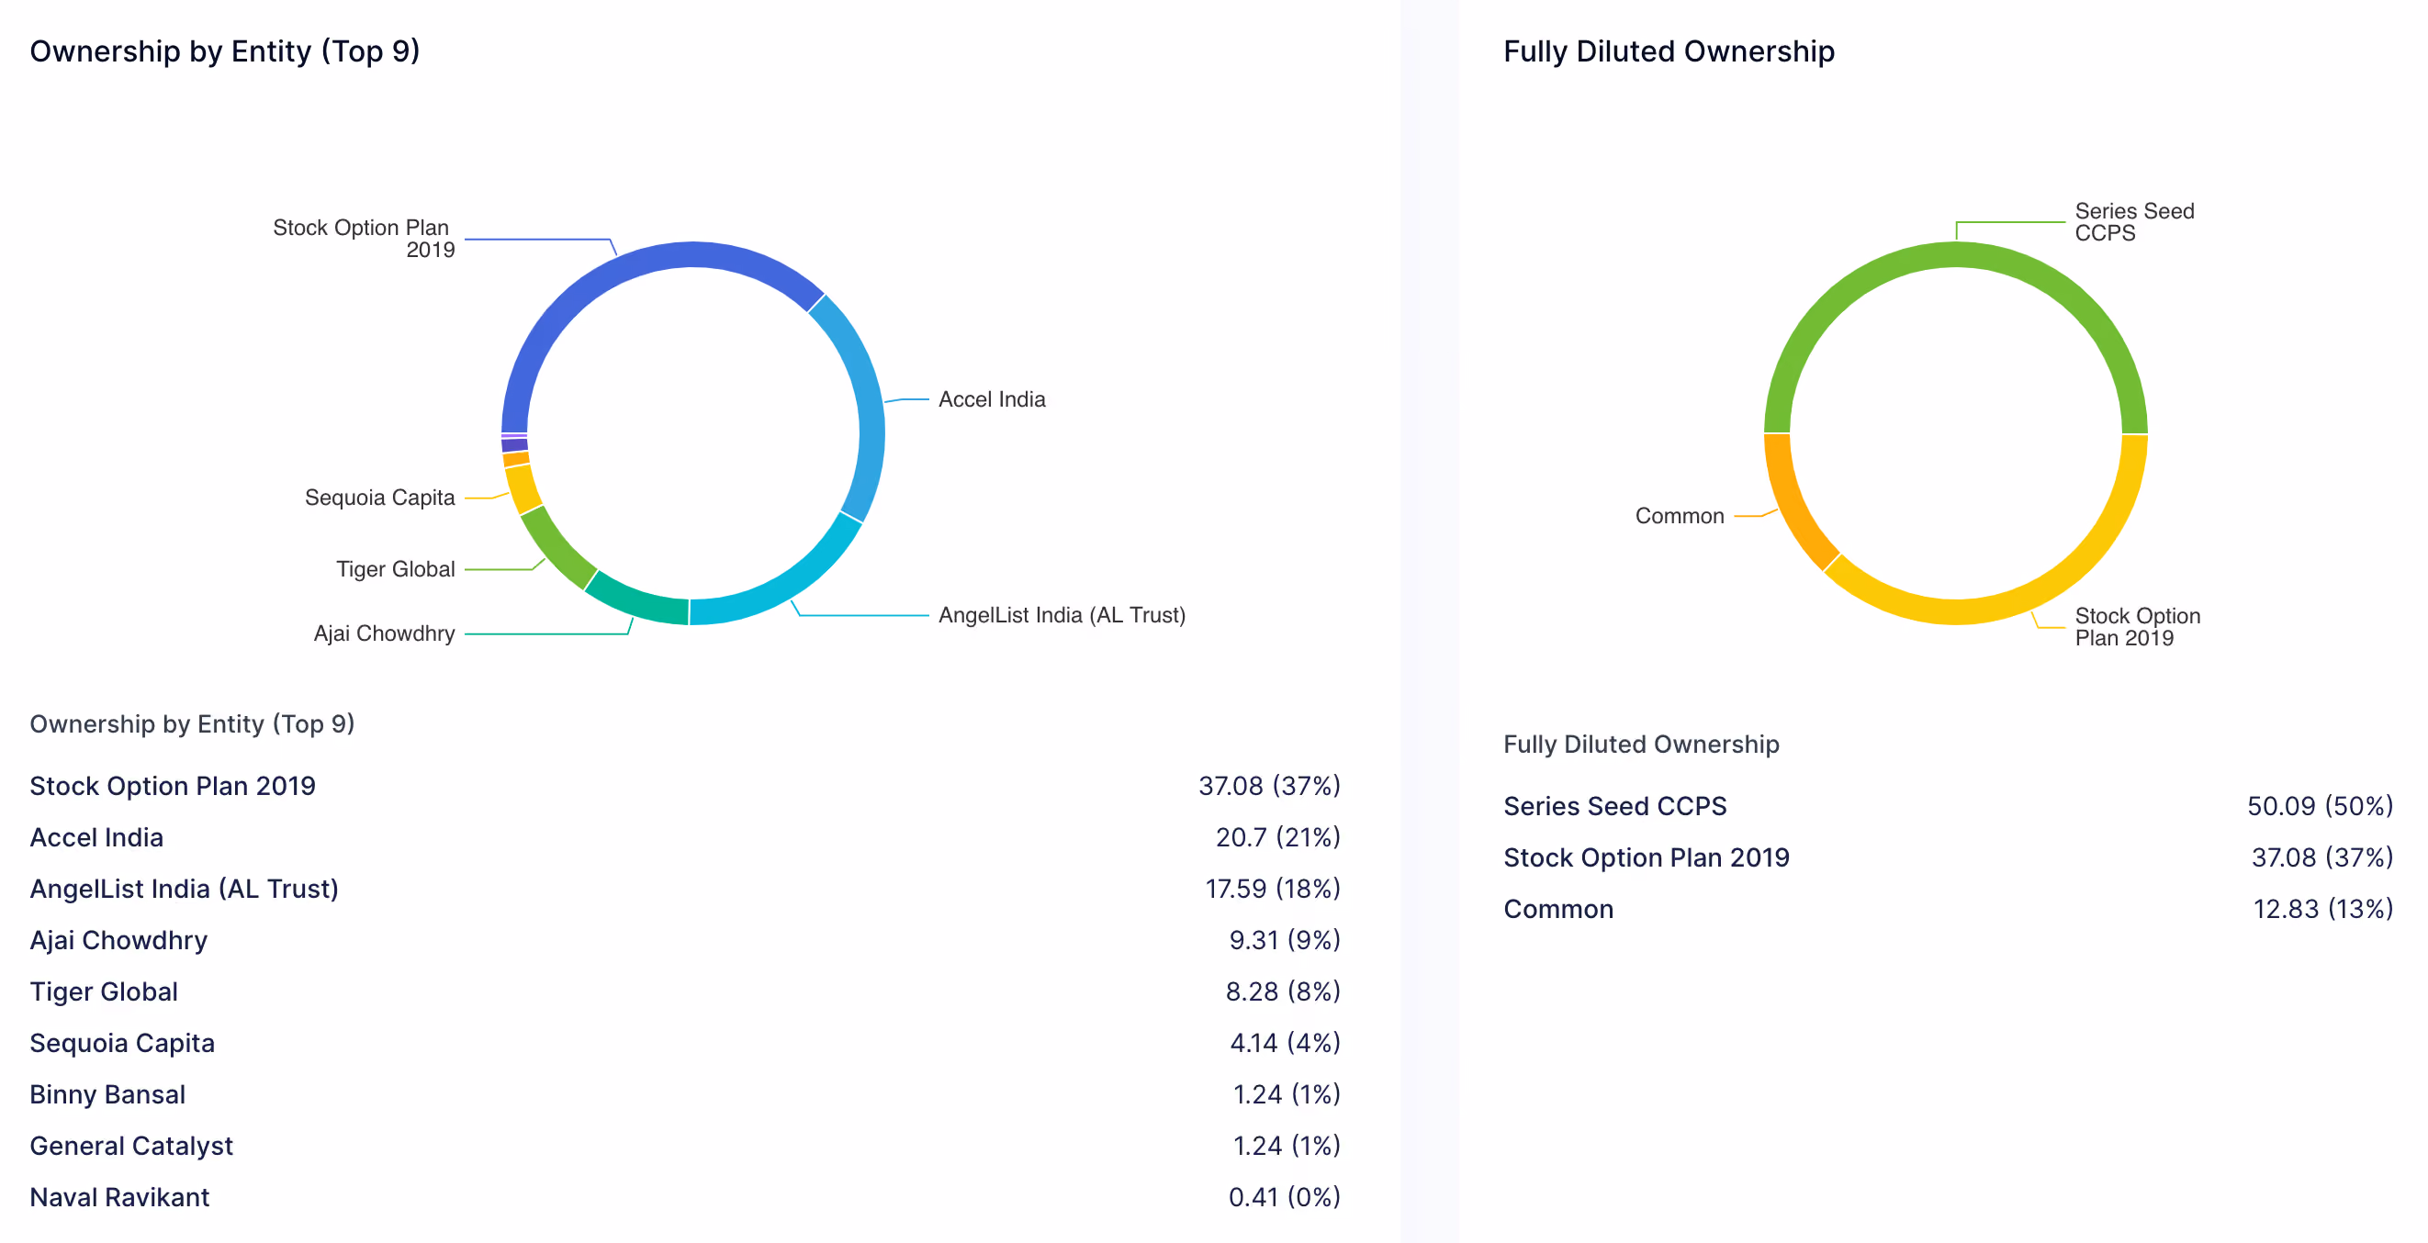Viewport: 2428px width, 1243px height.
Task: Click Accel India in the ownership list
Action: click(x=96, y=838)
